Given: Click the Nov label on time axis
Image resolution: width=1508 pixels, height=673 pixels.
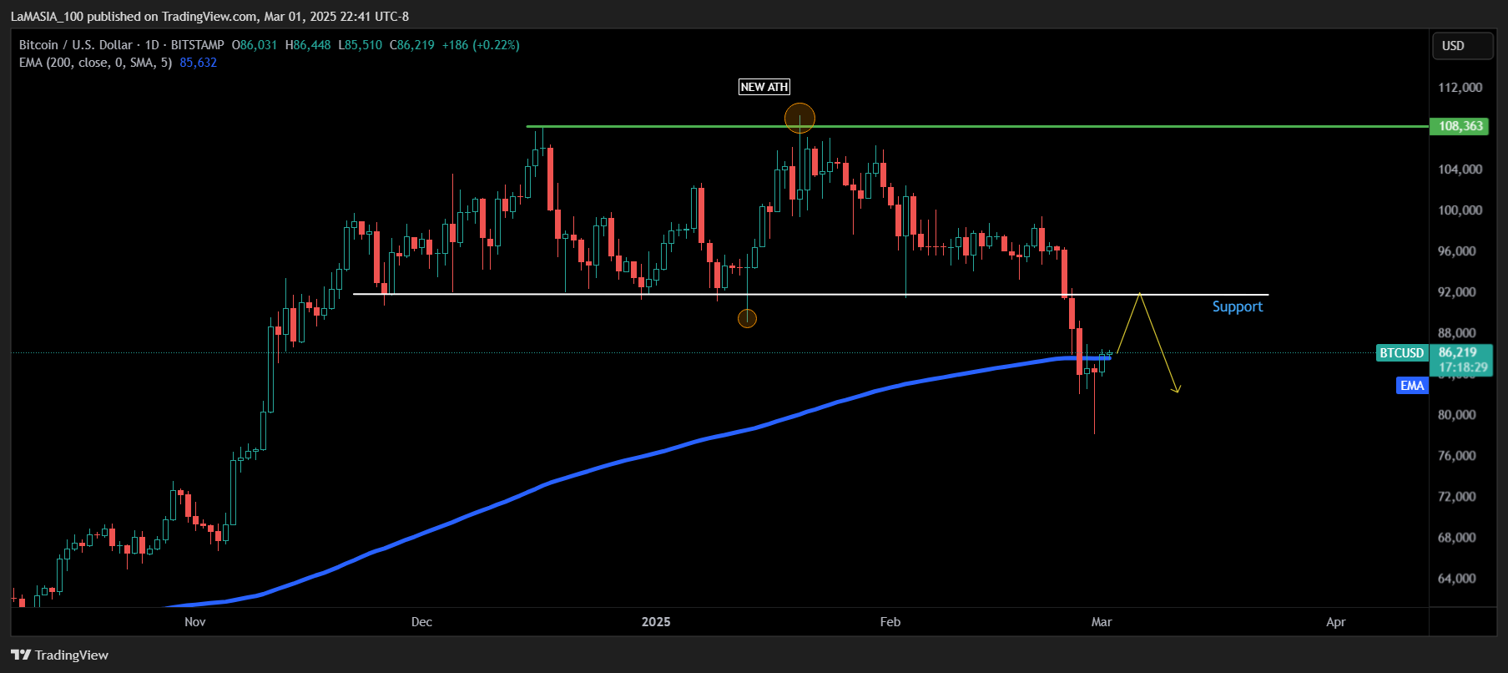Looking at the screenshot, I should [194, 622].
